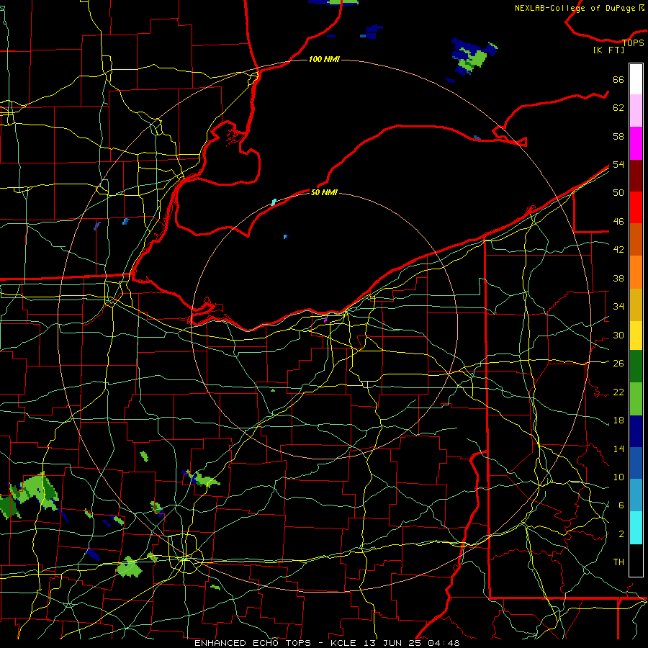
Task: Click the '04:48' timestamp in the caption
Action: click(x=445, y=643)
